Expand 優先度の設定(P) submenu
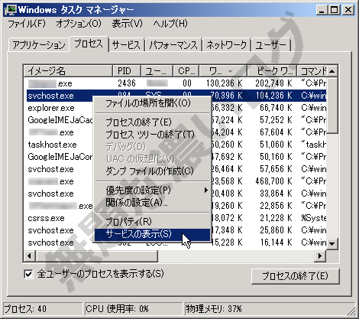Screen dimensions: 359x319 click(152, 190)
